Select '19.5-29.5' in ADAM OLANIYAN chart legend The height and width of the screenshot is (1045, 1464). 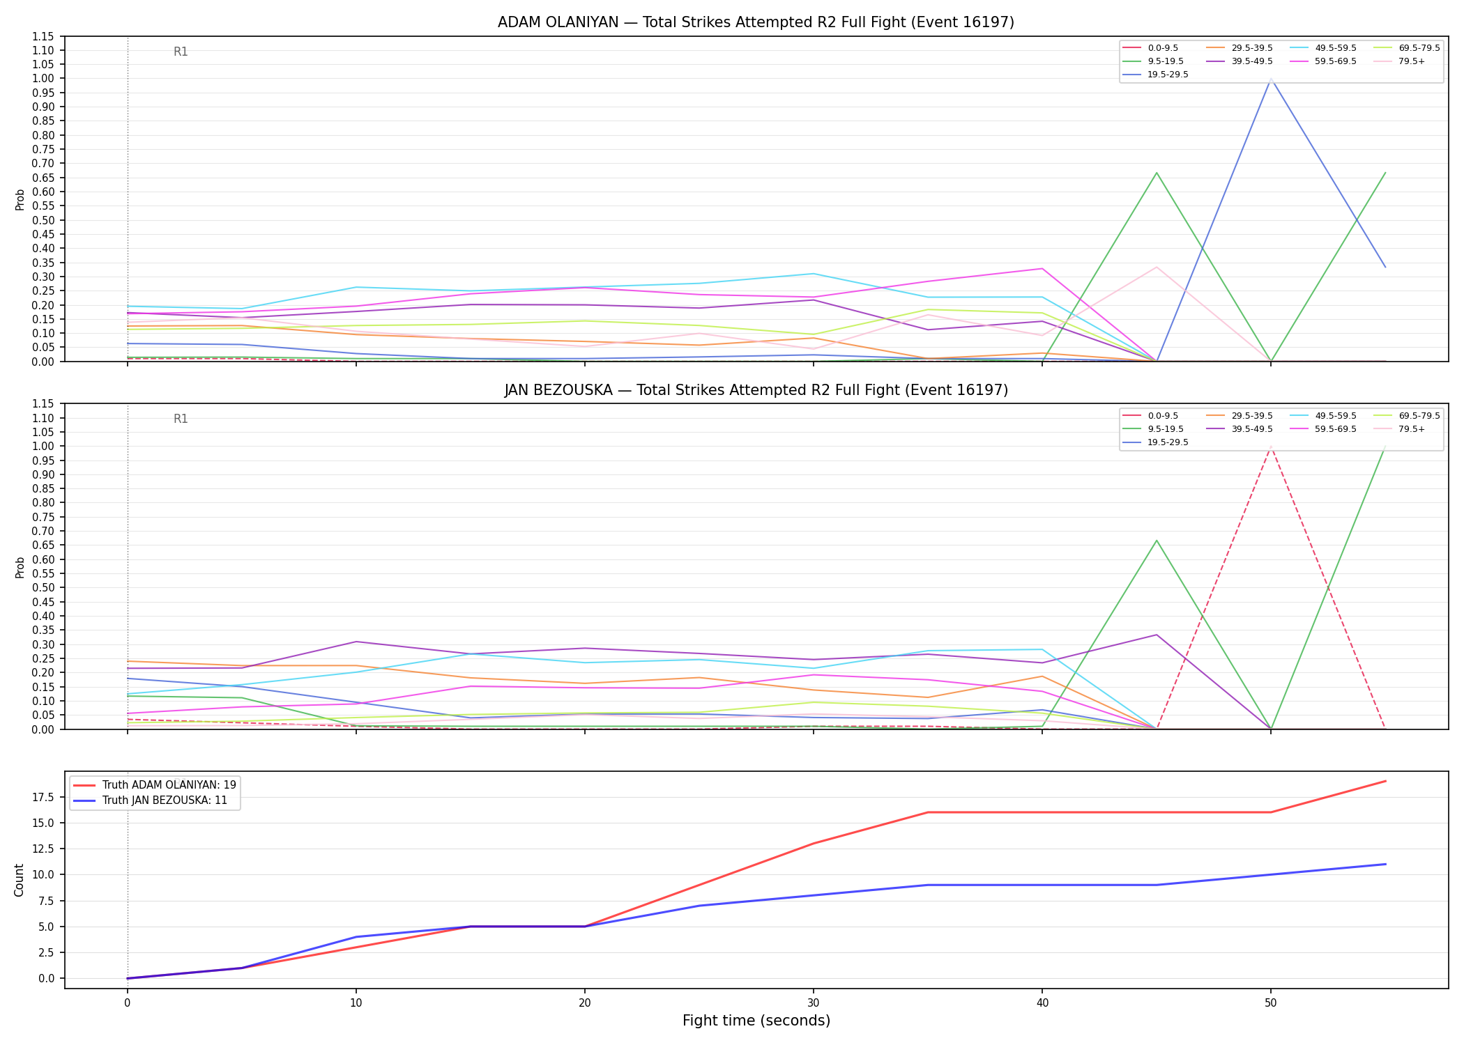pos(1156,75)
